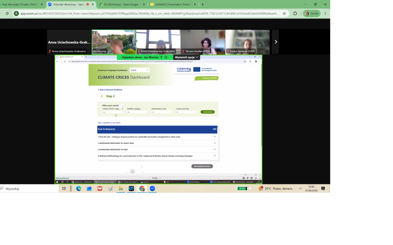Select 2 INCREASING RESISTANCE TO HEAVY RAIN row
The image size is (393, 245).
coord(157,143)
